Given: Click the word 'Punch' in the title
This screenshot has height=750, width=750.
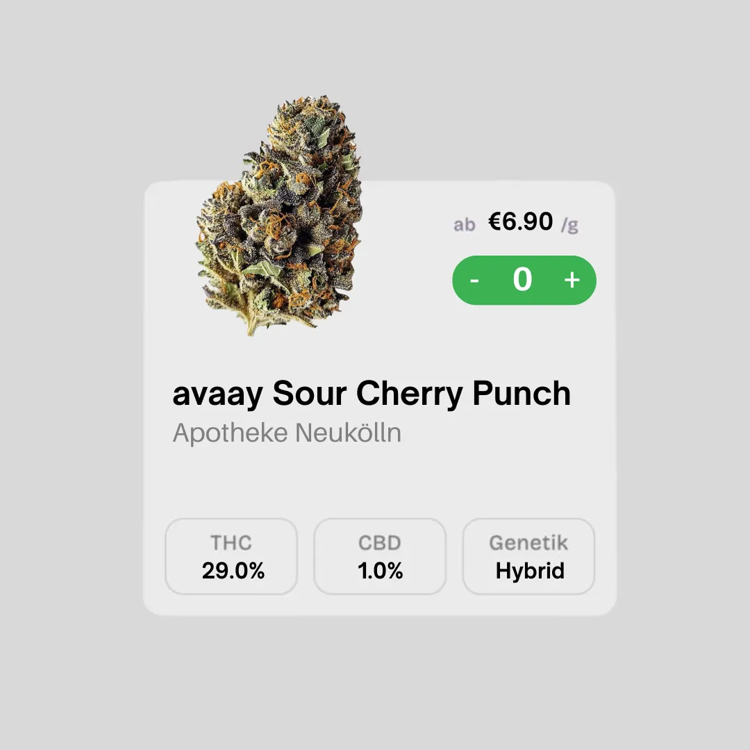Looking at the screenshot, I should [522, 394].
